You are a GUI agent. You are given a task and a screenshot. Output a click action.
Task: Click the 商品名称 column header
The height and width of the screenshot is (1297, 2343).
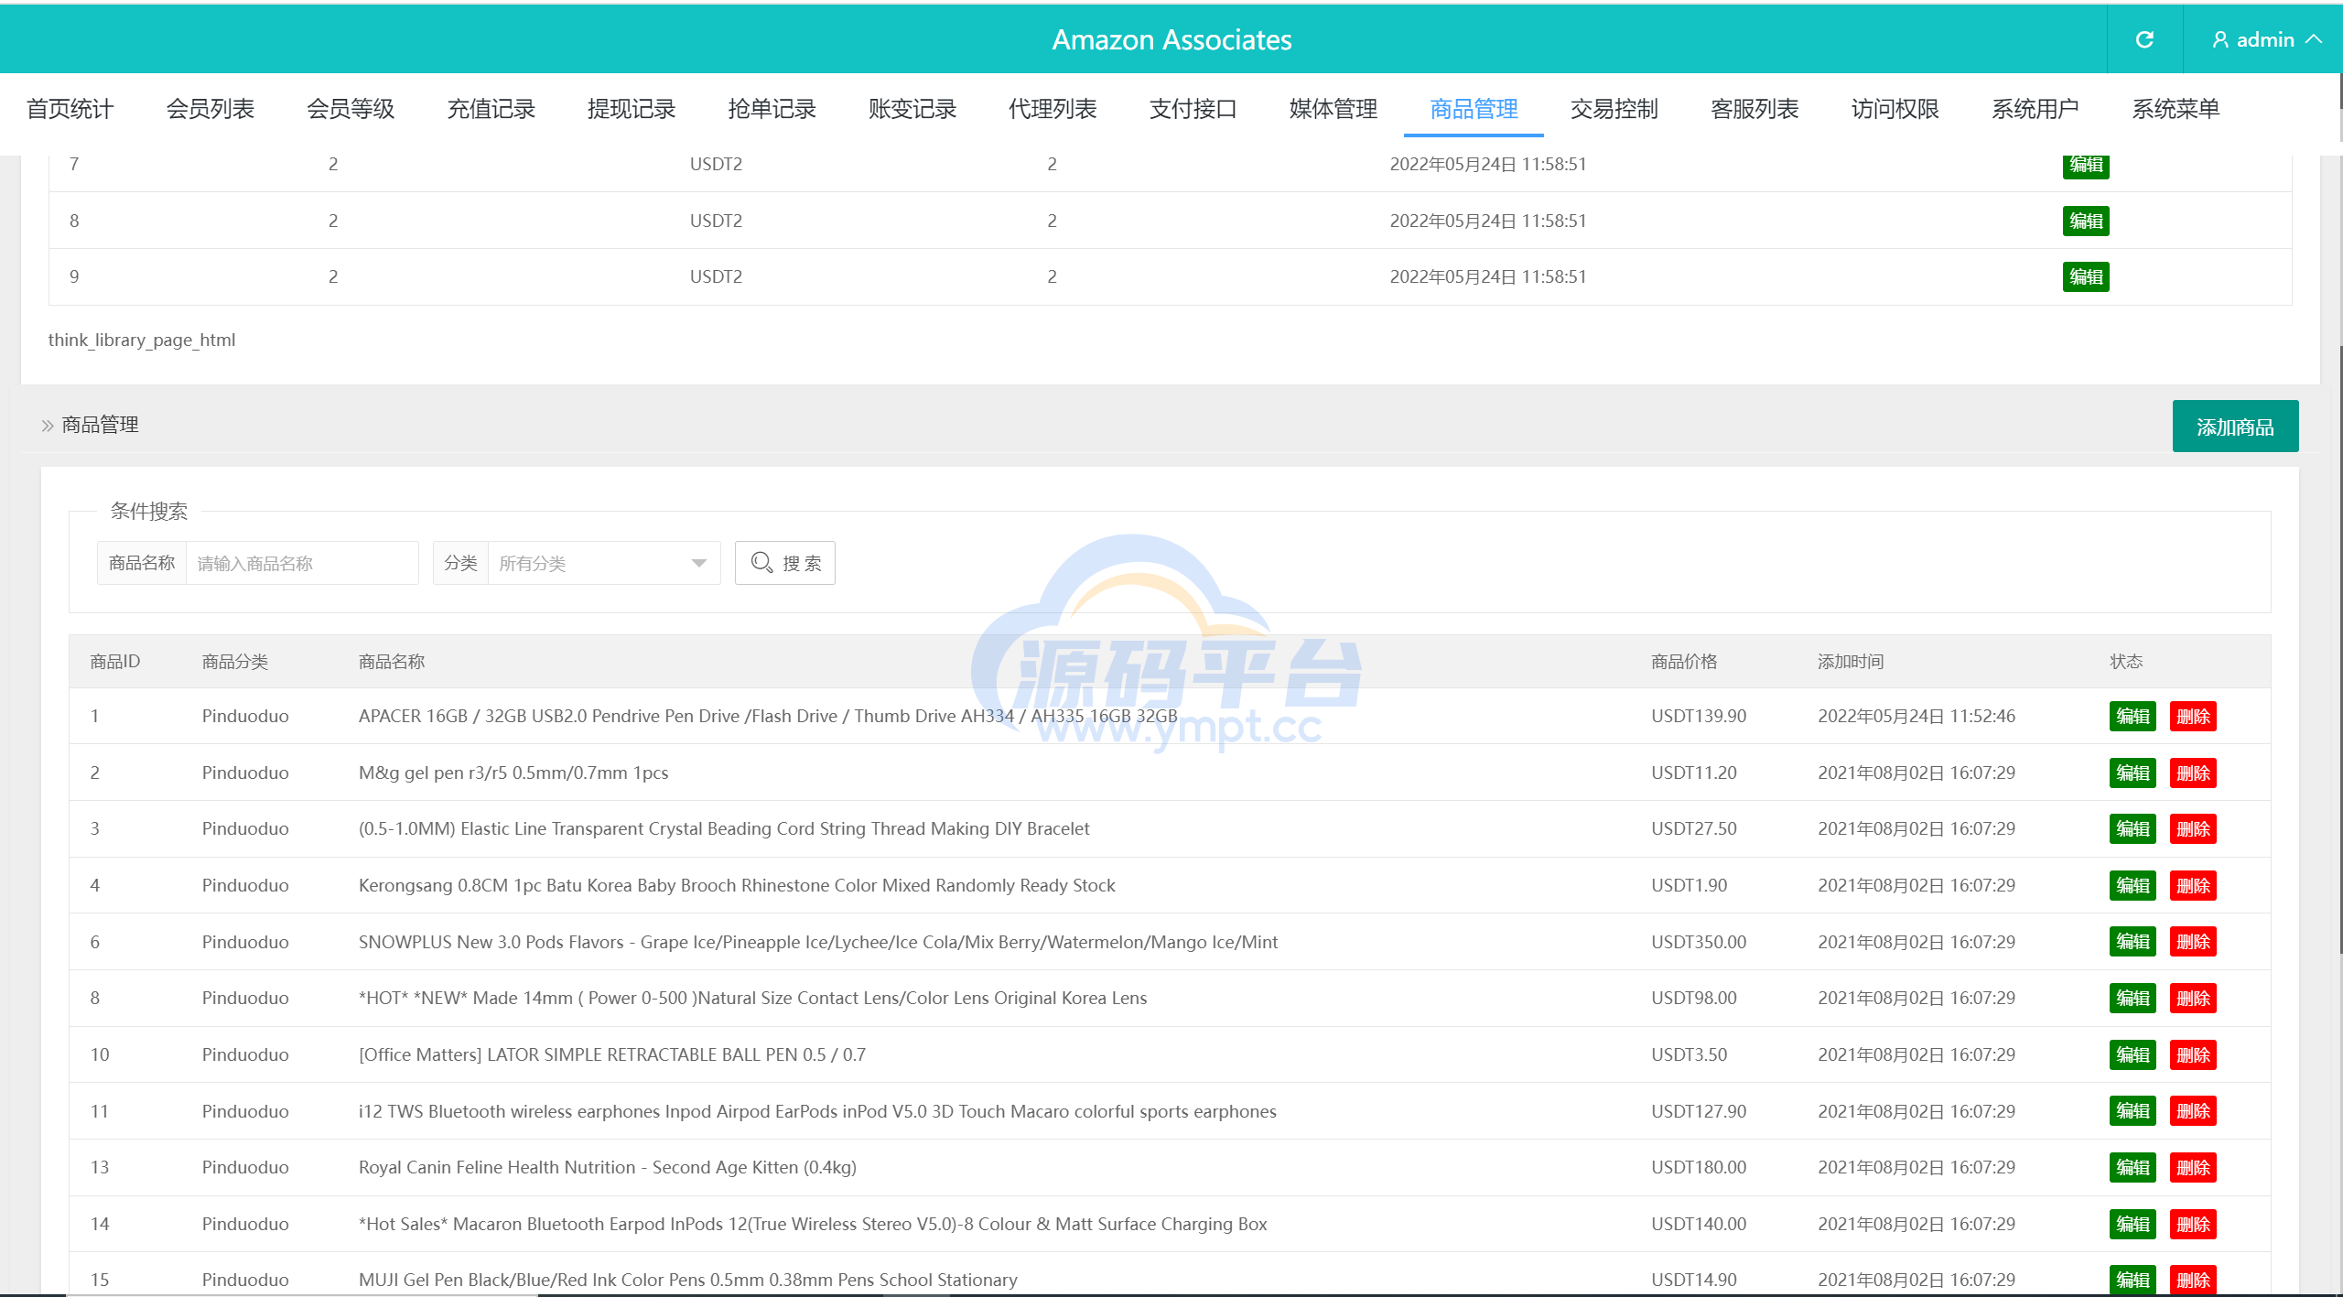tap(392, 661)
